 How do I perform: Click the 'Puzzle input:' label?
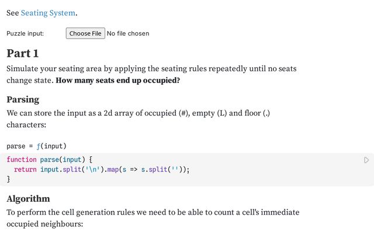tap(25, 33)
